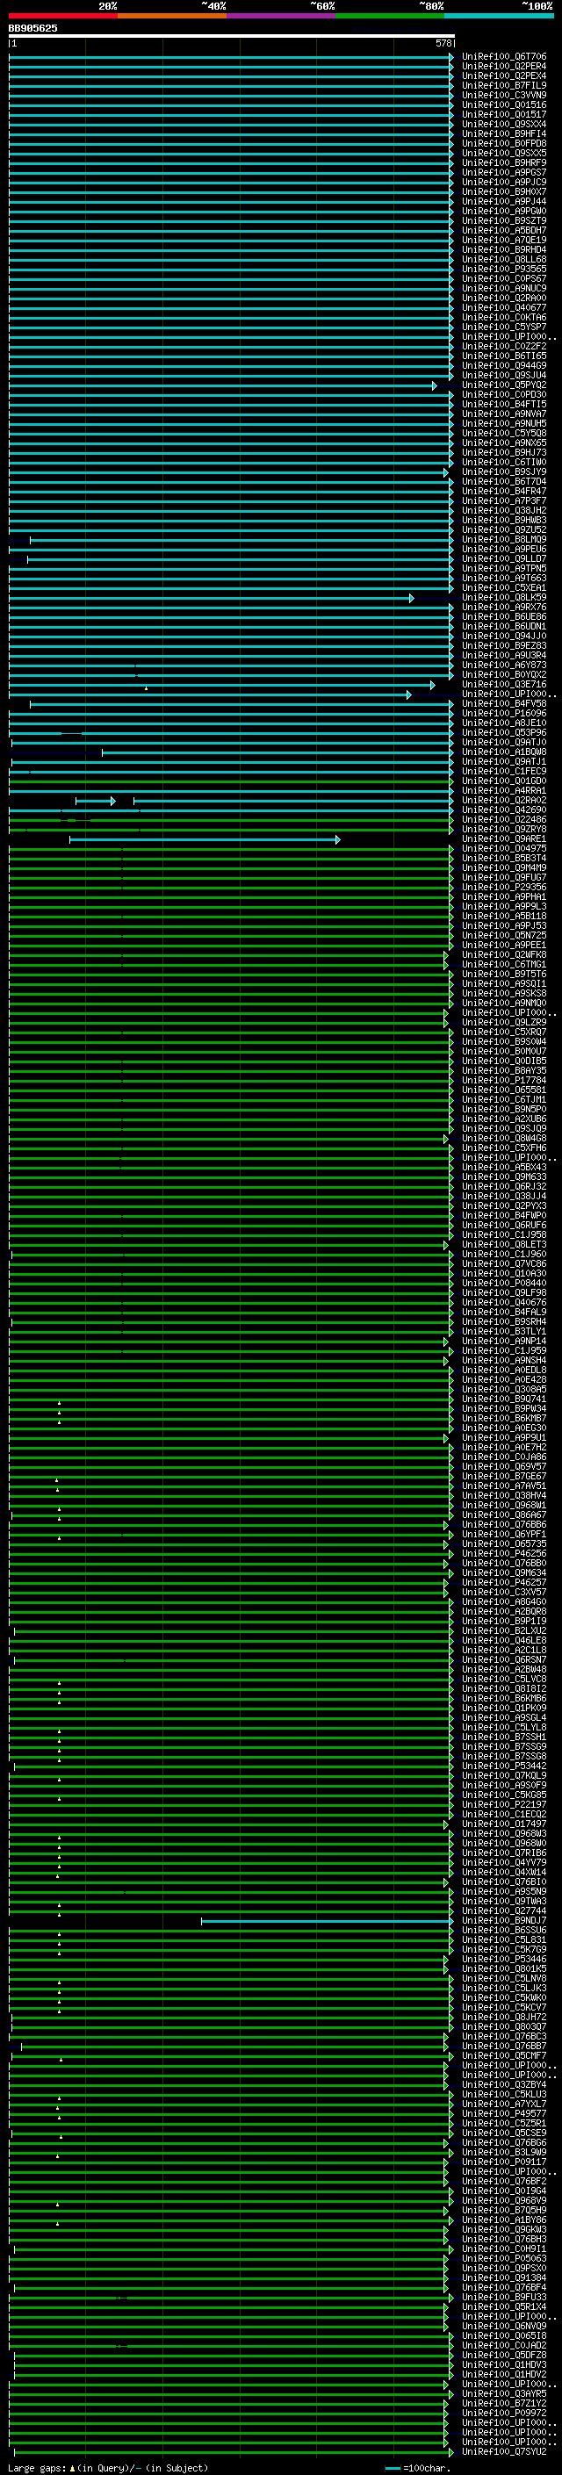Select hit label UniRef100_Q5PYQ2
Viewport: 562px width, 2475px height.
click(504, 385)
